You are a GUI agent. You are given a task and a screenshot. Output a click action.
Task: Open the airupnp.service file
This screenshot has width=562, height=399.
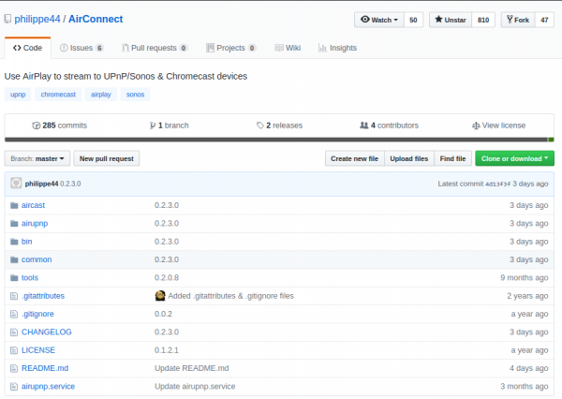point(48,387)
